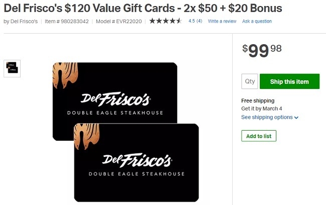Click the Ship this item button
The height and width of the screenshot is (205, 326).
coord(289,81)
